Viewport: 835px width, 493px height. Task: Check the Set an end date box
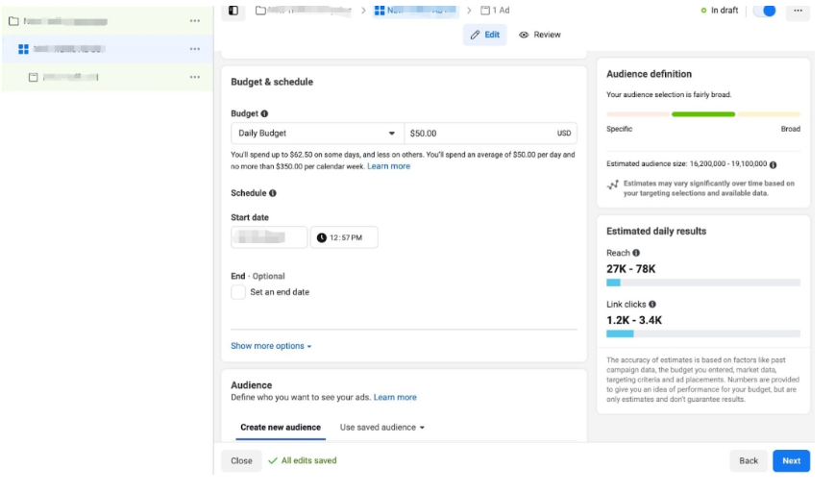[x=238, y=292]
